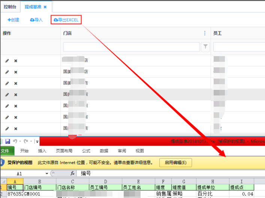Open the 页面布局 ribbon tab

point(64,151)
